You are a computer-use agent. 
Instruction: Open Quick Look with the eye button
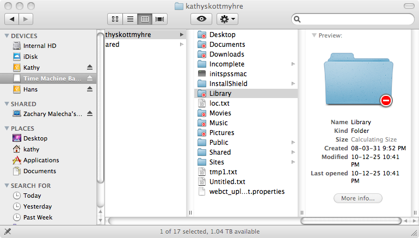[201, 19]
